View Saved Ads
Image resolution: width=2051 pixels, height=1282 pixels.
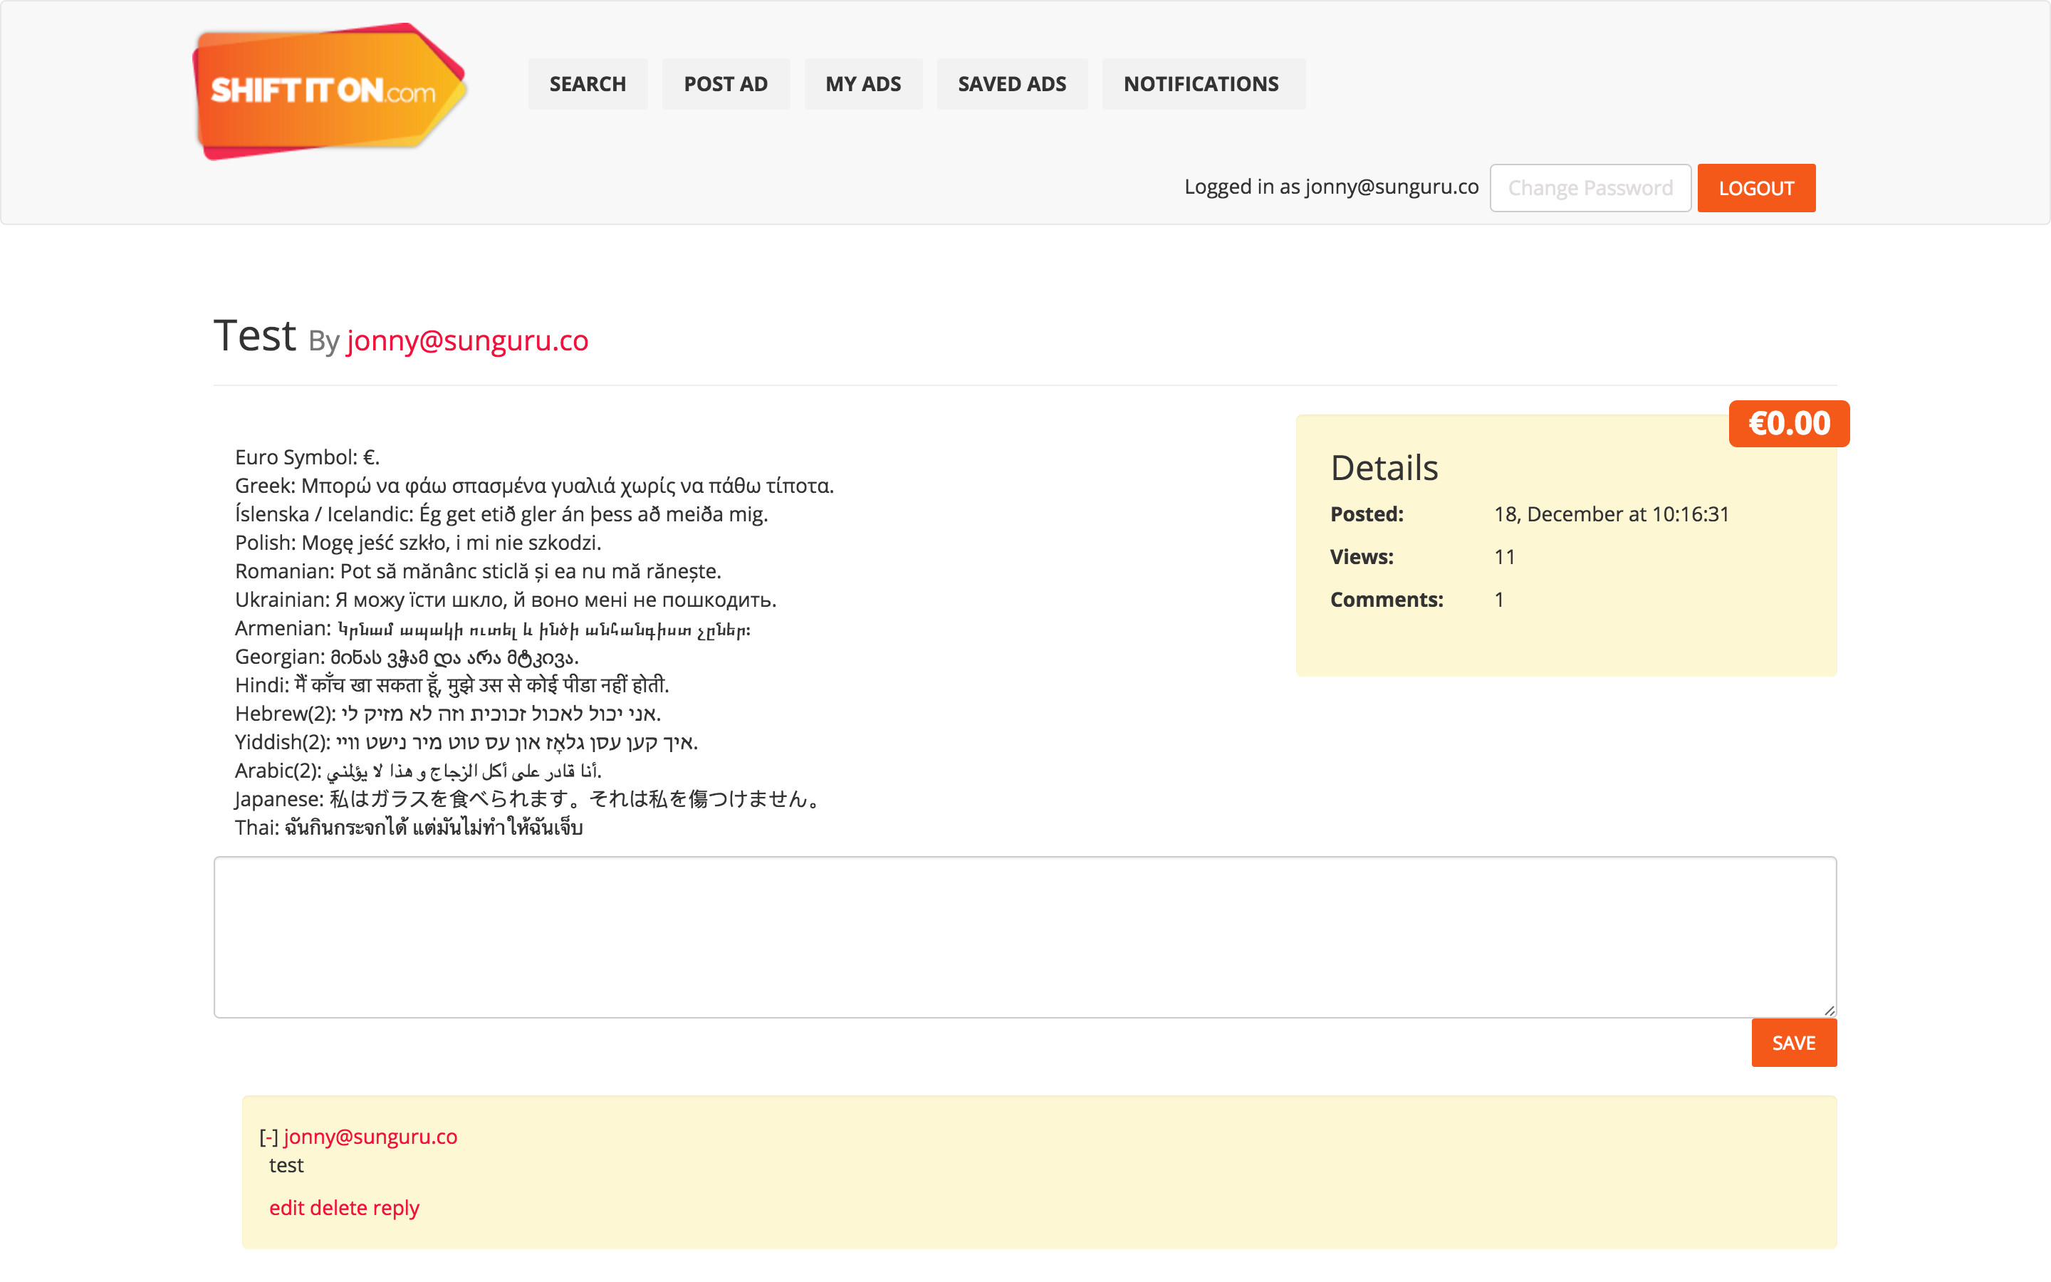pyautogui.click(x=1012, y=84)
